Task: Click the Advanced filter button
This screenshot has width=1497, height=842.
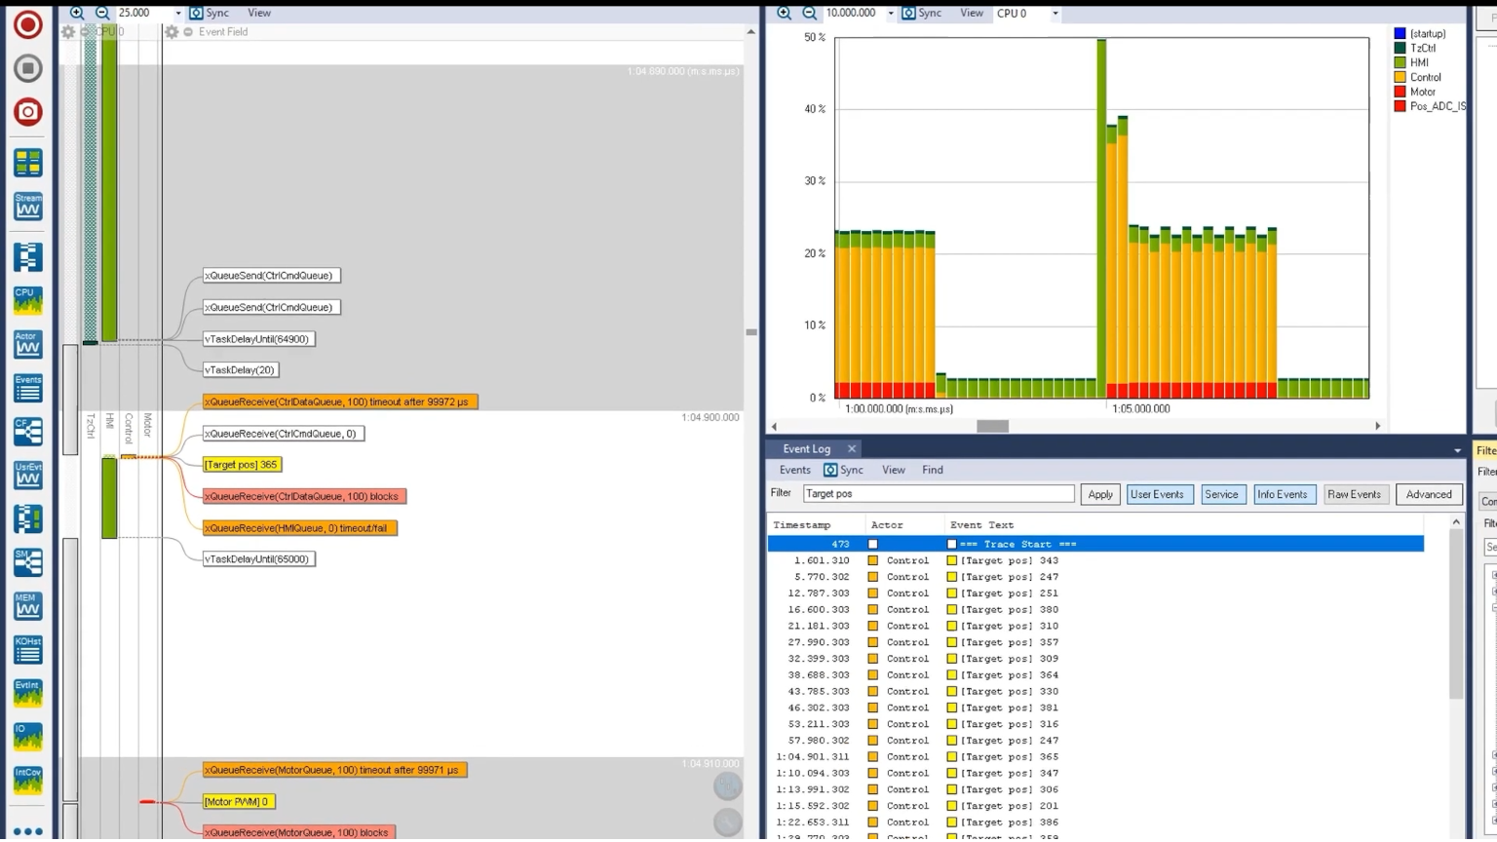Action: (x=1428, y=495)
